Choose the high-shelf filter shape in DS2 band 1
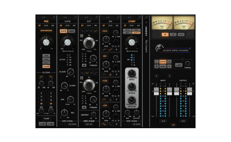The width and height of the screenshot is (231, 142). click(95, 31)
